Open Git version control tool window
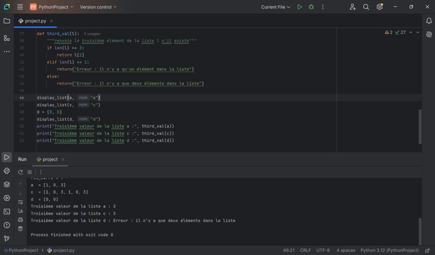This screenshot has height=255, width=435. [x=6, y=238]
